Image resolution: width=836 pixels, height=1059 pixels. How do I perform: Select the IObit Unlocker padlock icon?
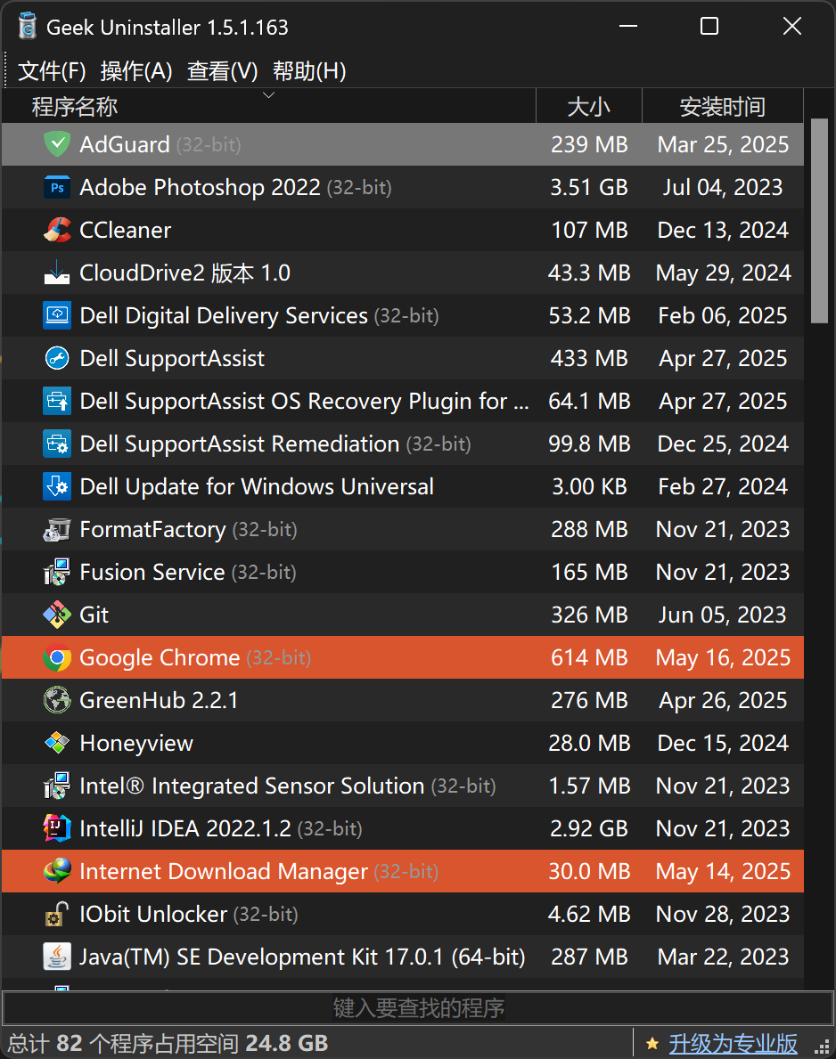click(57, 914)
